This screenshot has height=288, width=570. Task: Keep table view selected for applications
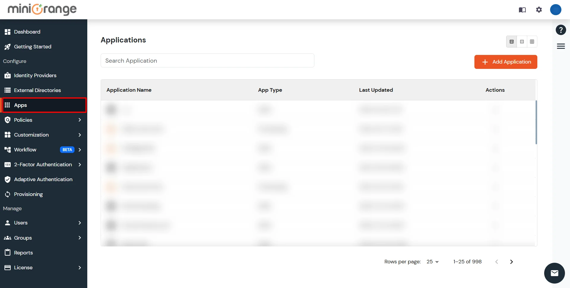tap(512, 42)
